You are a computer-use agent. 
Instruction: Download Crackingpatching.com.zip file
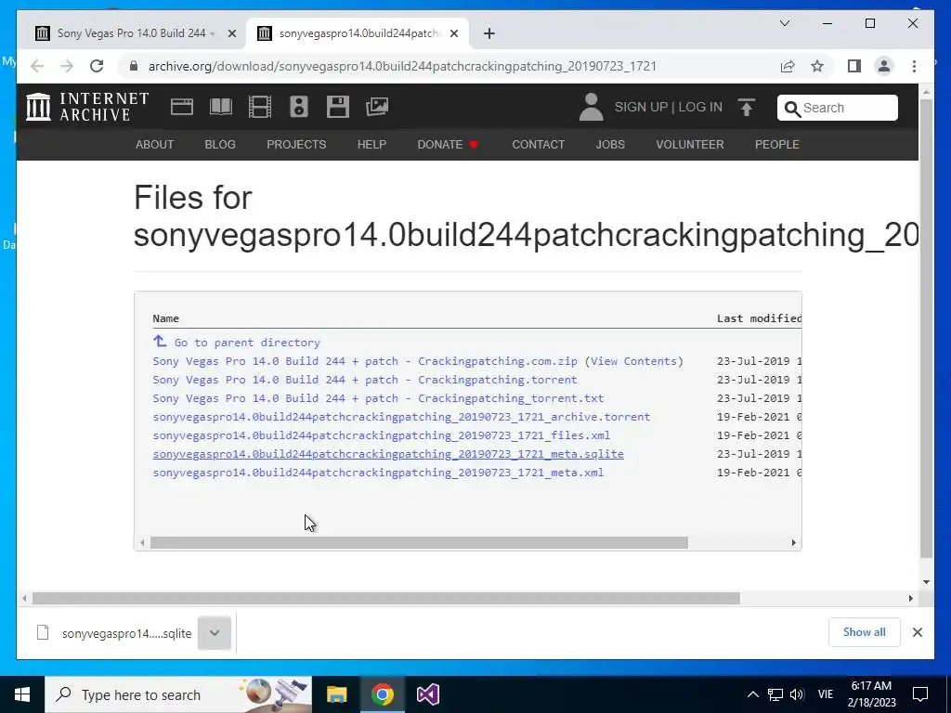(365, 361)
